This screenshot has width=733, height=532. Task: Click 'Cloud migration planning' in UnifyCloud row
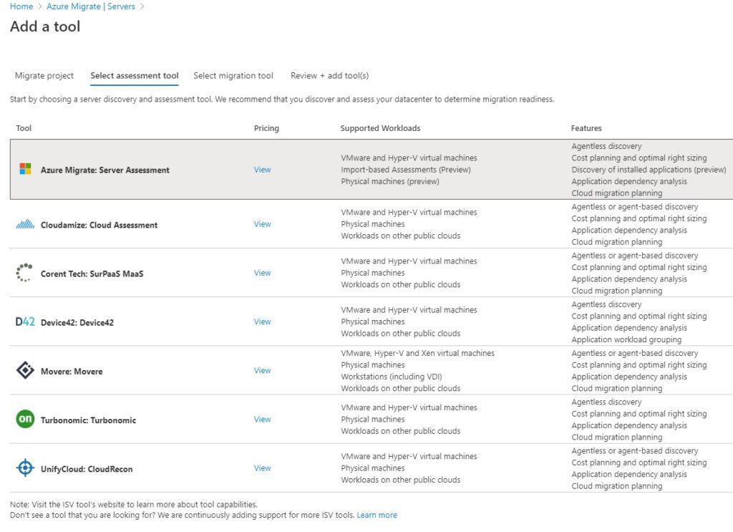[616, 485]
